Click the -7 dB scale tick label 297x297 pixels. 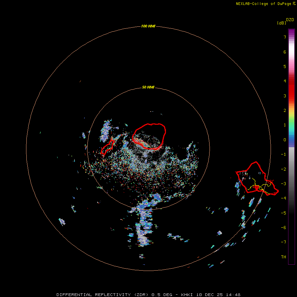pyautogui.click(x=283, y=242)
